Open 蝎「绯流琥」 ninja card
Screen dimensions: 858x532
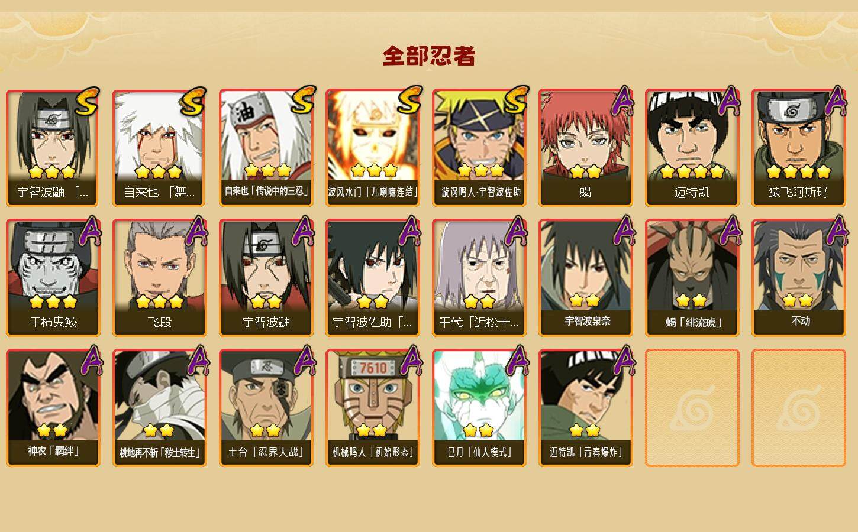pyautogui.click(x=692, y=278)
